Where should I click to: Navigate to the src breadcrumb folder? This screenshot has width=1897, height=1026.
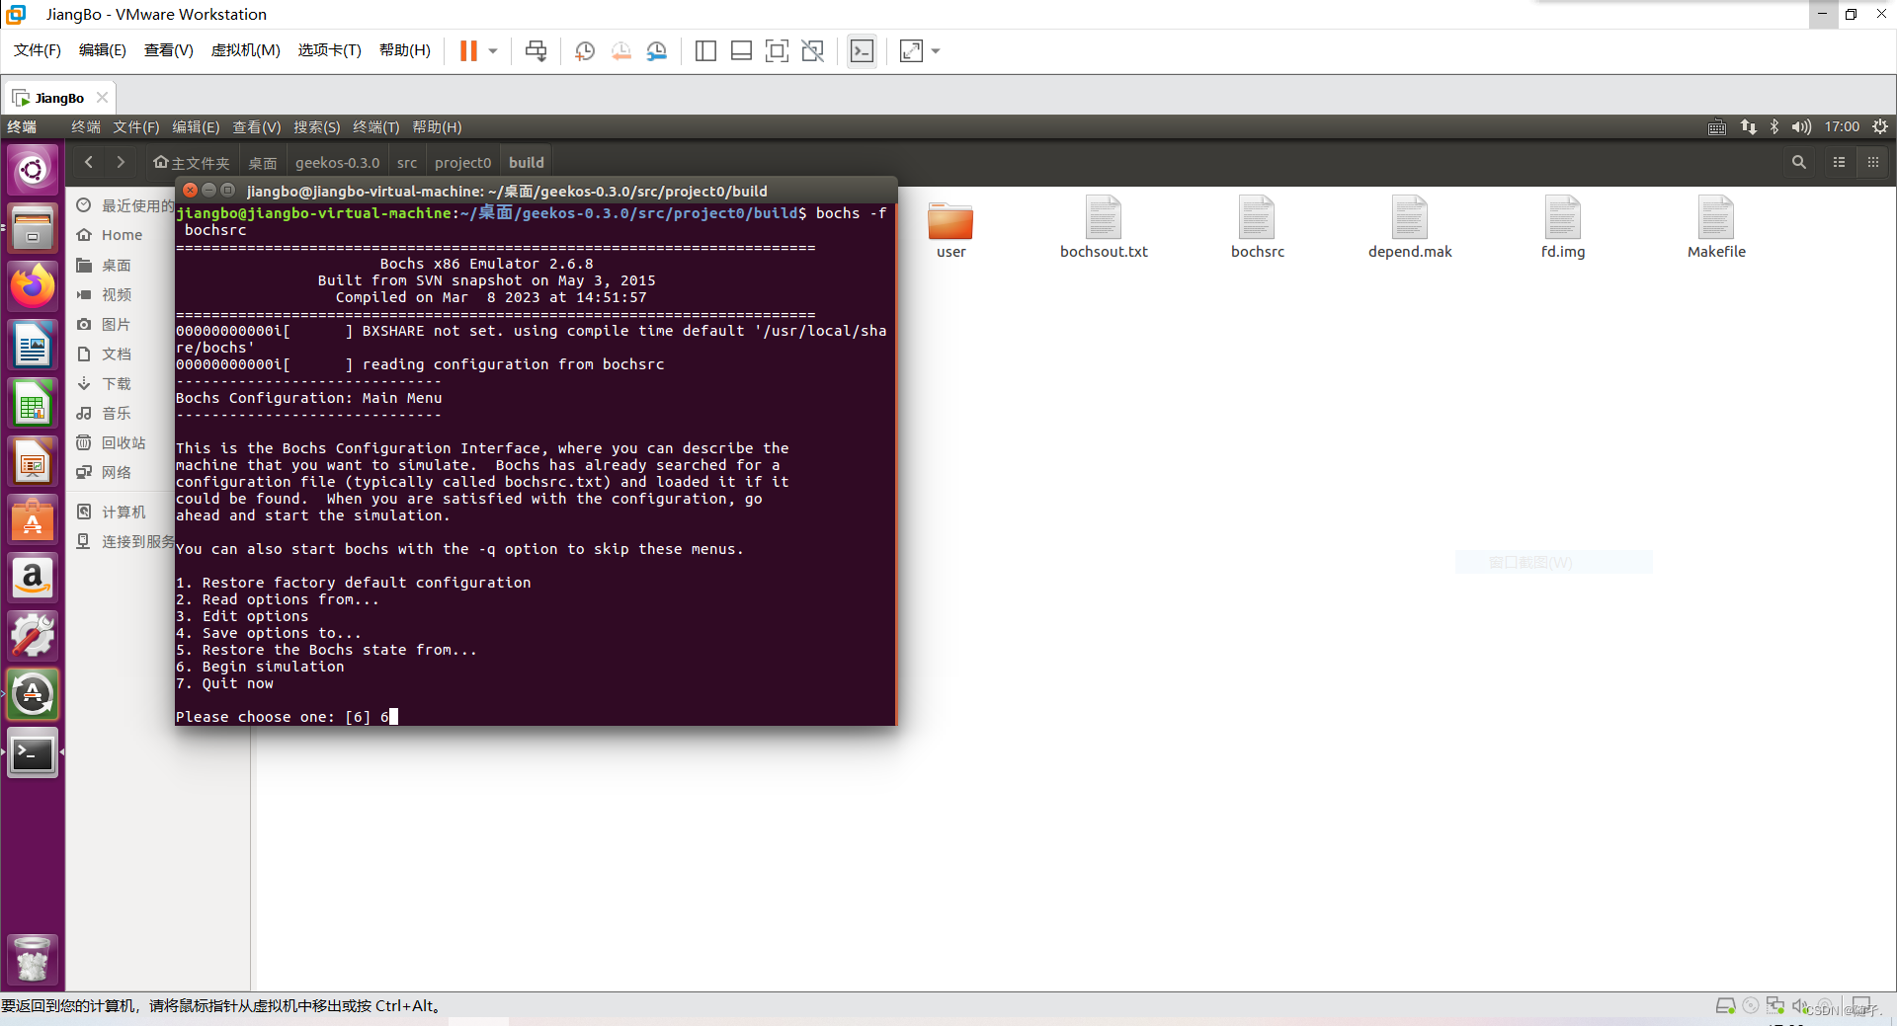coord(405,161)
